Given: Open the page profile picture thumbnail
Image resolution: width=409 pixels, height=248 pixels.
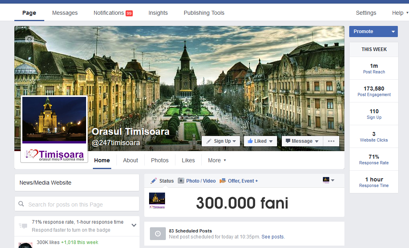Looking at the screenshot, I should [54, 128].
